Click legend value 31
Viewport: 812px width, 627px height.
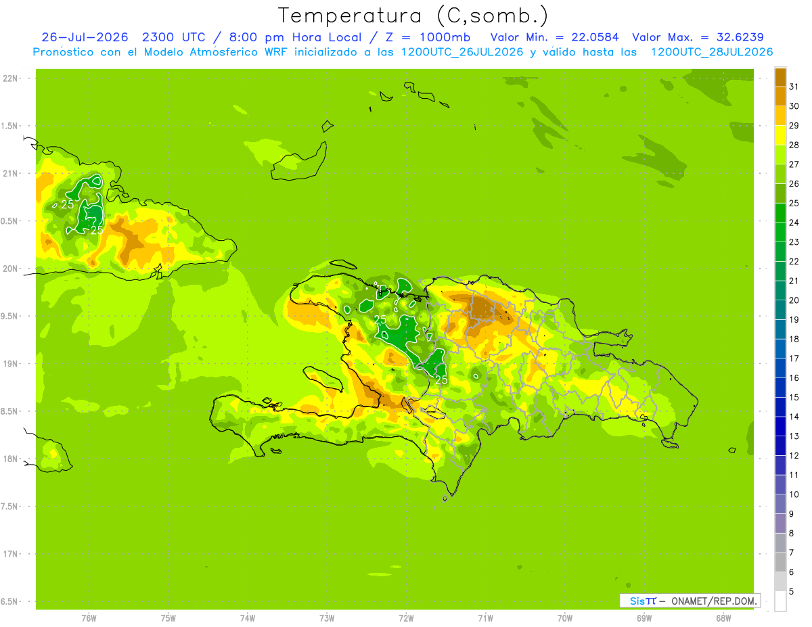pos(794,87)
